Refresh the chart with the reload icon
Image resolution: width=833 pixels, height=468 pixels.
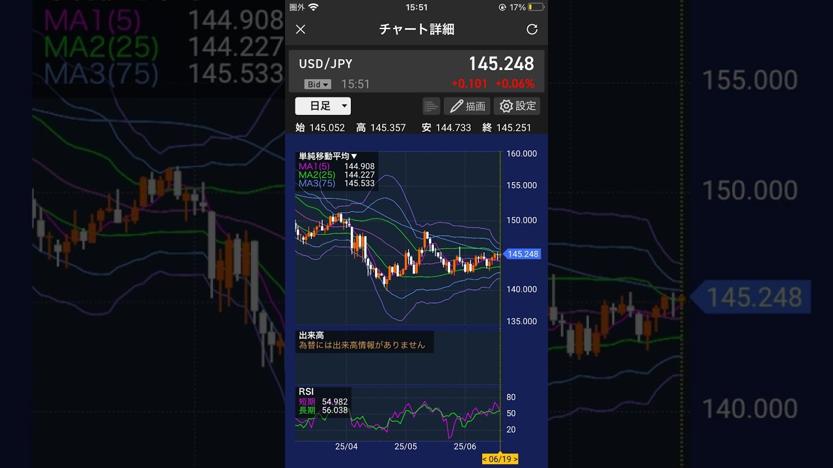click(x=532, y=29)
